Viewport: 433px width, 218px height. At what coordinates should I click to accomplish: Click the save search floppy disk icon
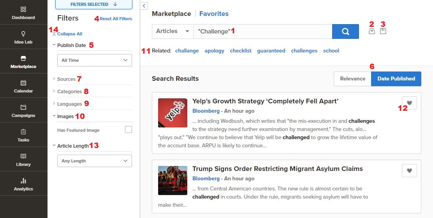(383, 31)
